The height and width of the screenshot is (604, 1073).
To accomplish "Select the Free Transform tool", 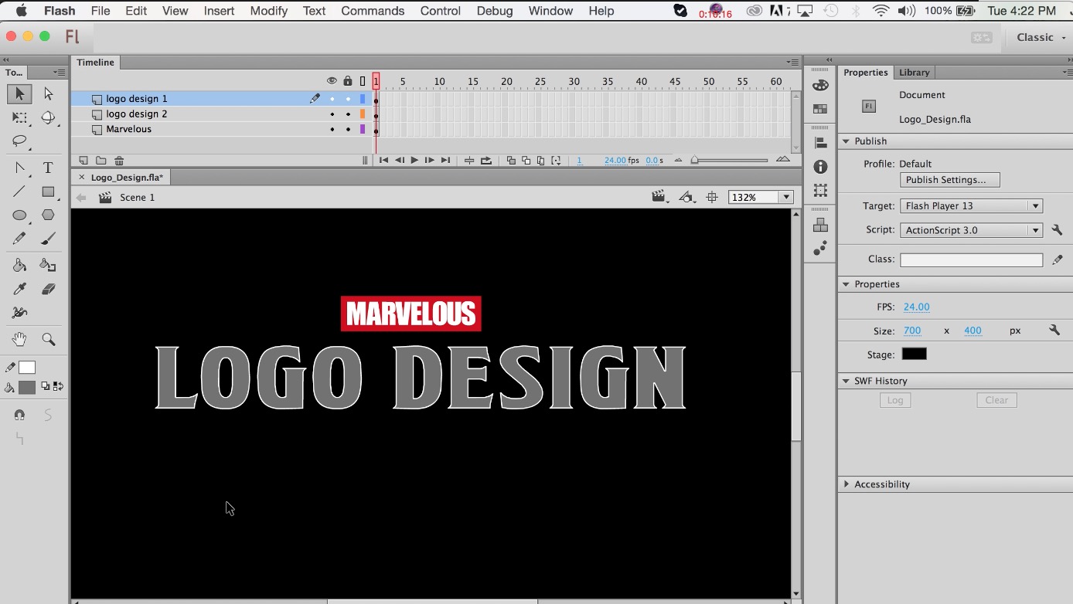I will (19, 118).
